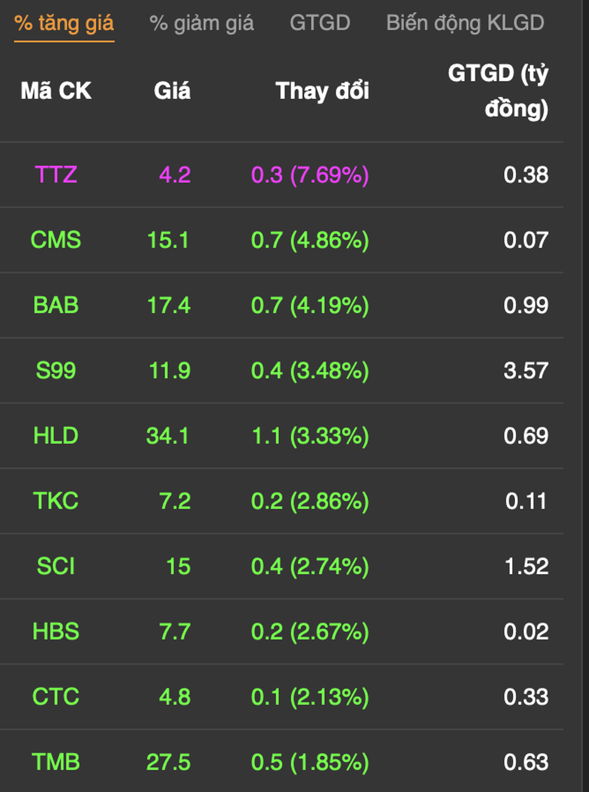Click the Thay đổi column header

pos(322,91)
